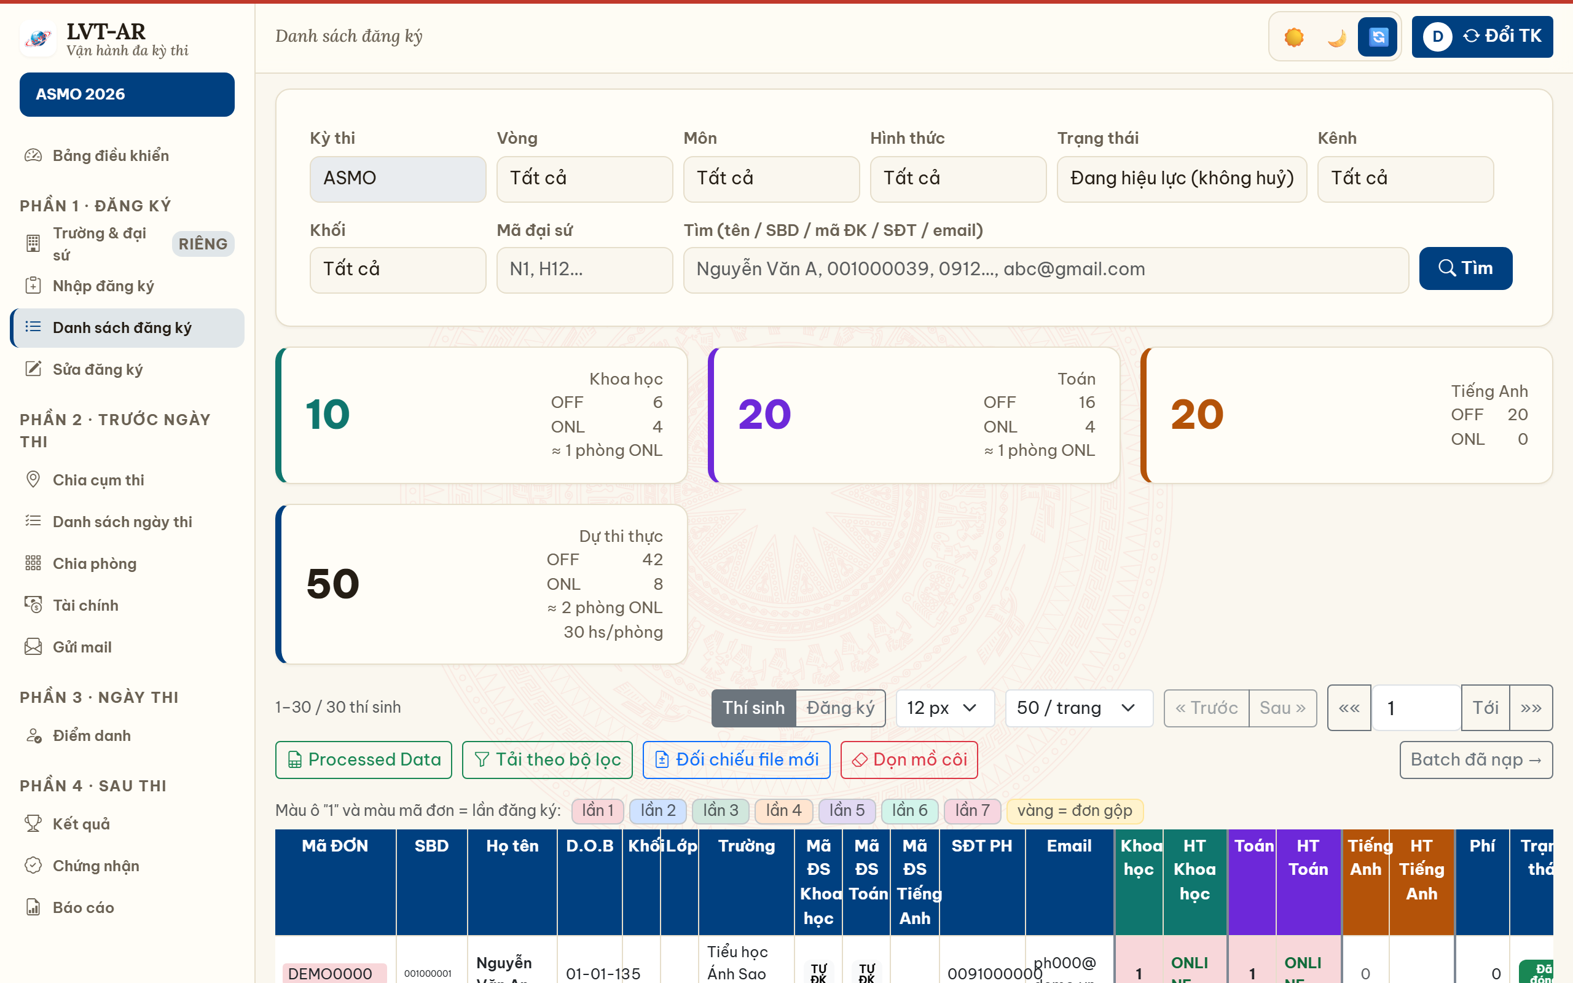Click the Mã đại sứ input field
Screen dimensions: 1573x983
point(584,269)
